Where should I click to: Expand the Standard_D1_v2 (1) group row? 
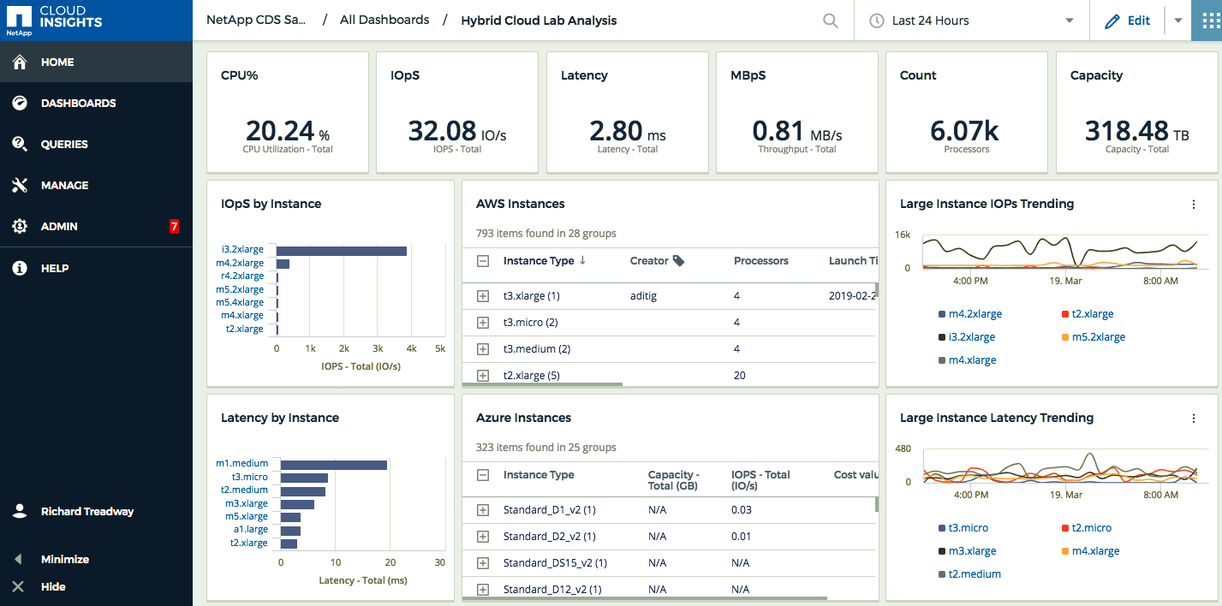coord(483,510)
